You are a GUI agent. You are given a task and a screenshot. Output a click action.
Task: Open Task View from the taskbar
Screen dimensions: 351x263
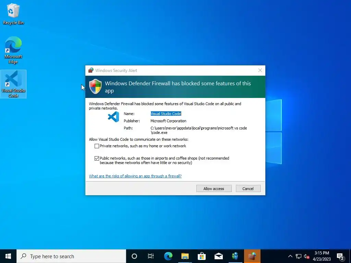click(151, 256)
